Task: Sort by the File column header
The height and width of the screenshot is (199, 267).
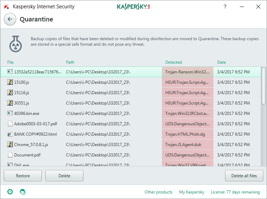Action: tap(10, 62)
